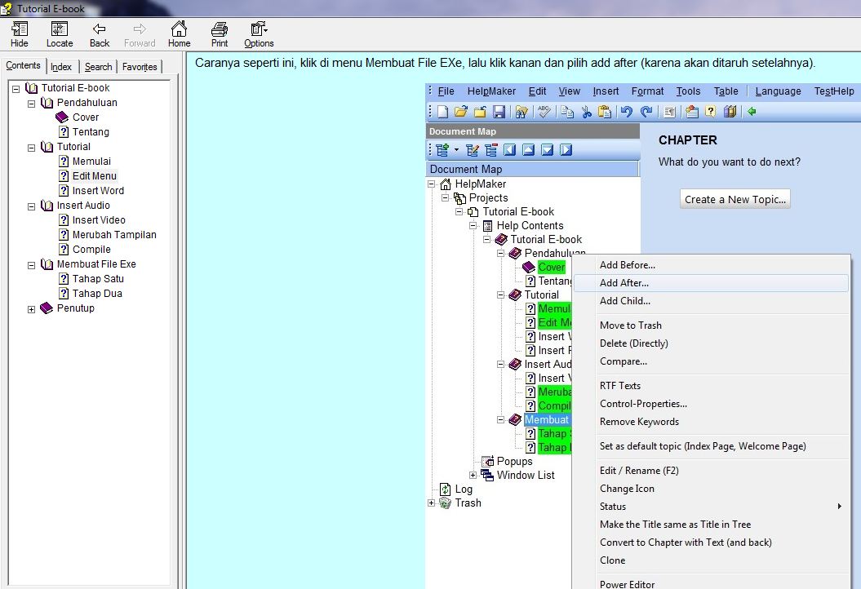The height and width of the screenshot is (589, 861).
Task: Click the remove tree item minus icon
Action: coord(491,150)
